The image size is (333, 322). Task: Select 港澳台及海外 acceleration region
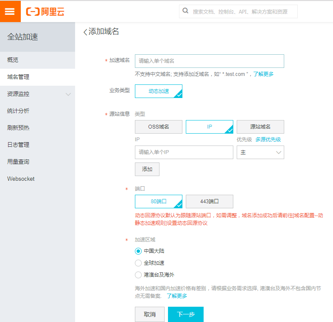coord(138,275)
